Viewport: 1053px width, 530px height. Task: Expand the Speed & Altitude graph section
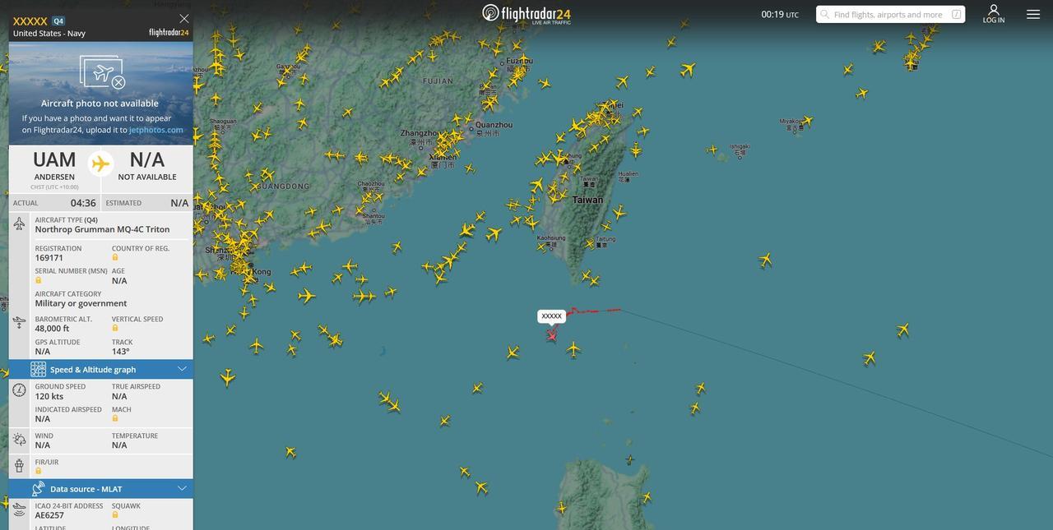pos(101,369)
